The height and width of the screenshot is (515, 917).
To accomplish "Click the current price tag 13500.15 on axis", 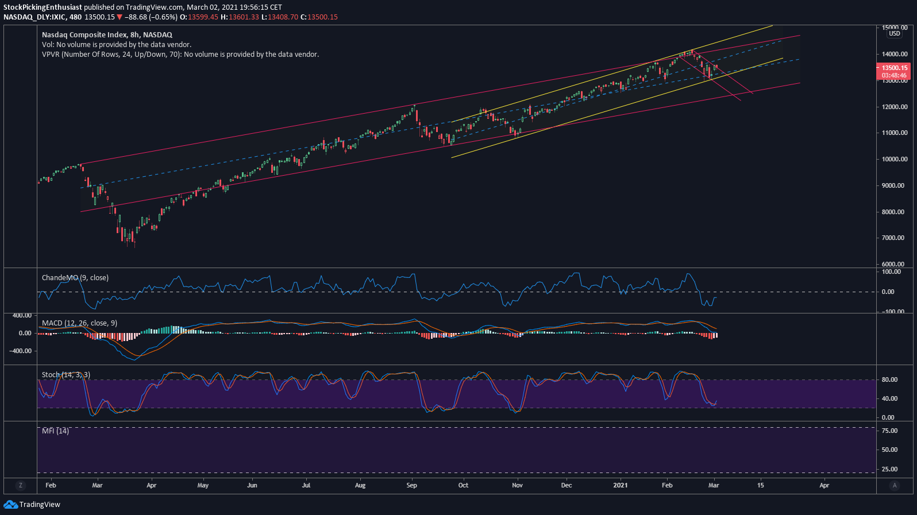I will coord(895,68).
